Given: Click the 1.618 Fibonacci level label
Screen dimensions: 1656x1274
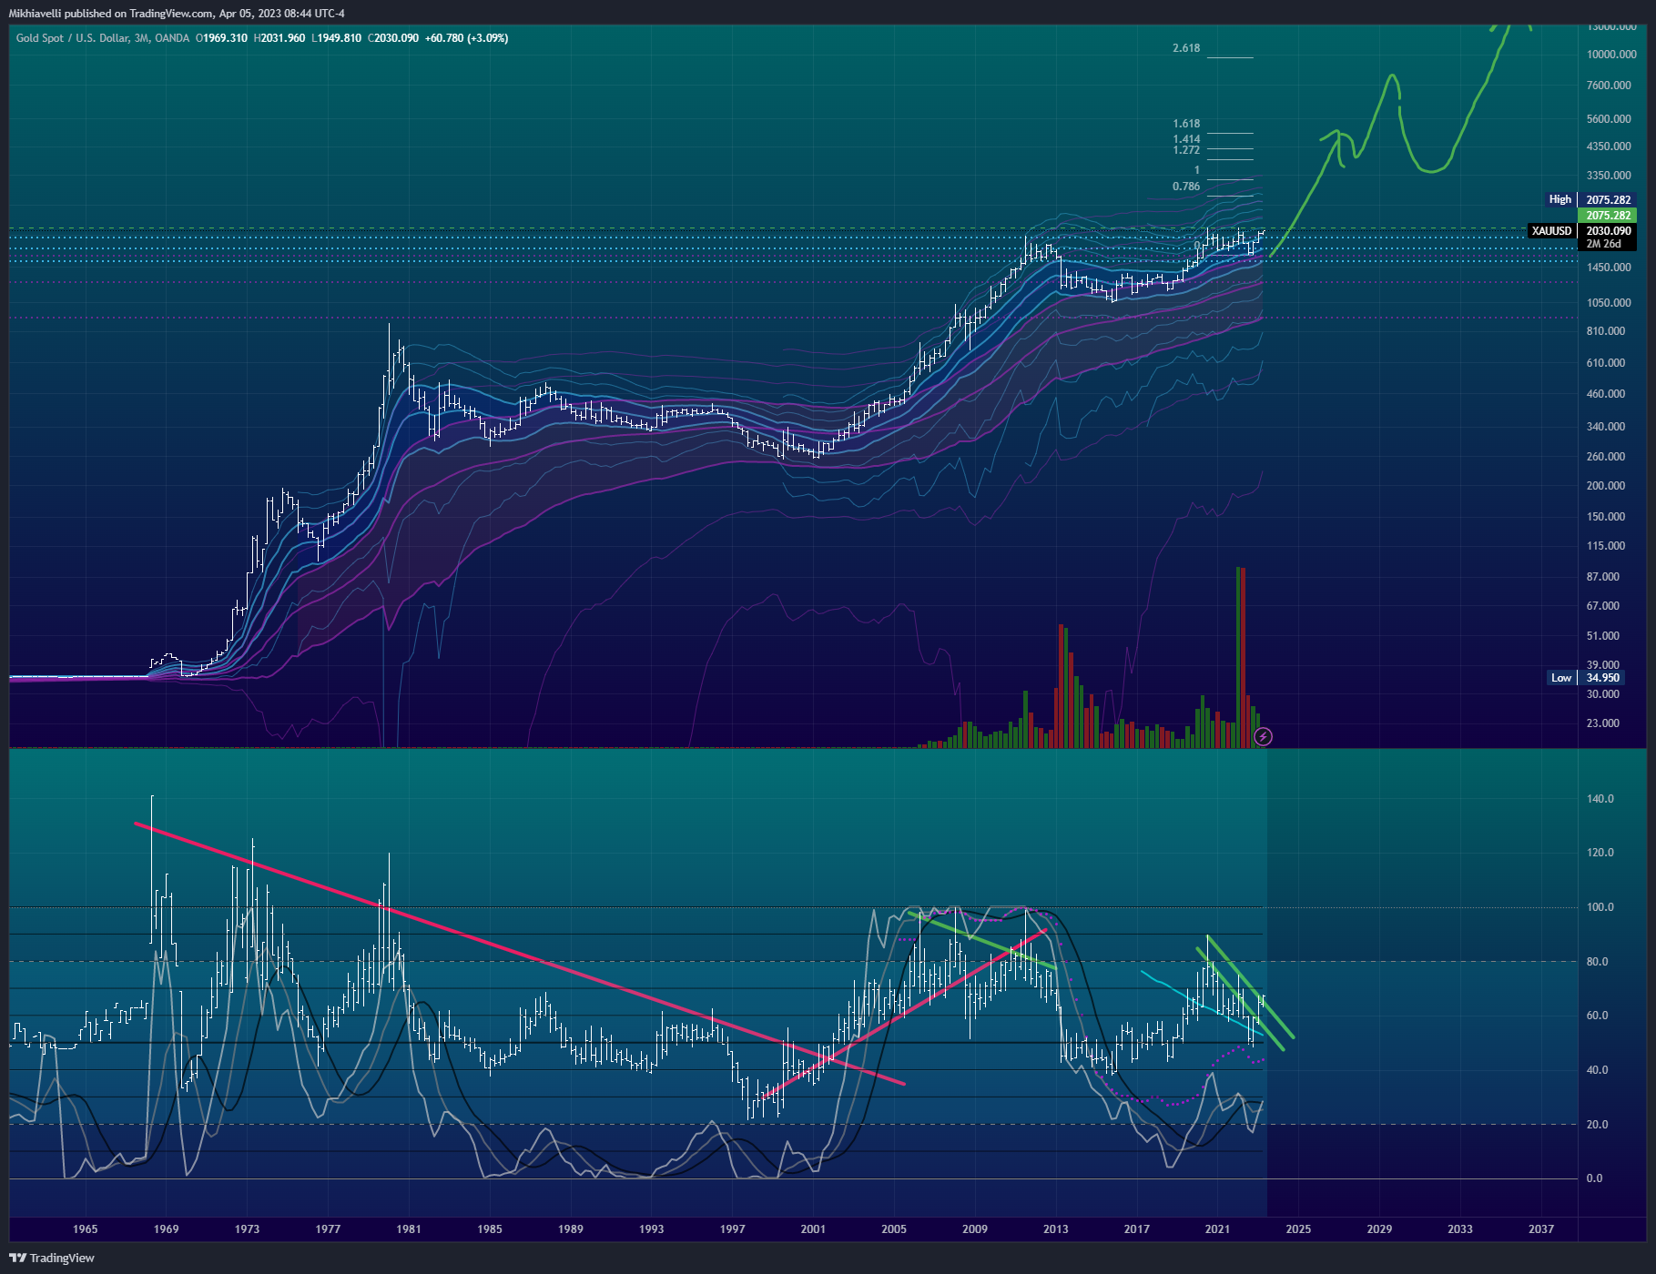Looking at the screenshot, I should [x=1186, y=124].
